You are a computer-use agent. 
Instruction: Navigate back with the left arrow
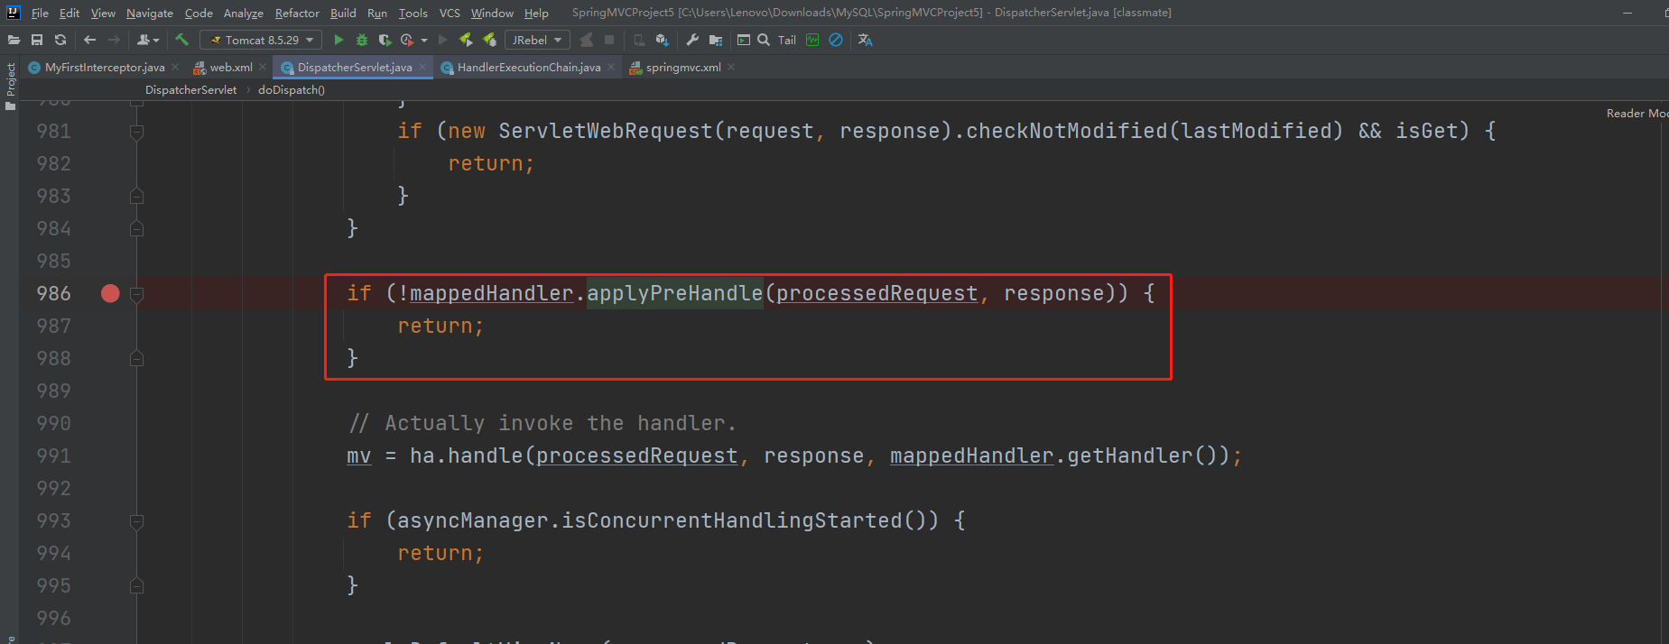[x=89, y=40]
